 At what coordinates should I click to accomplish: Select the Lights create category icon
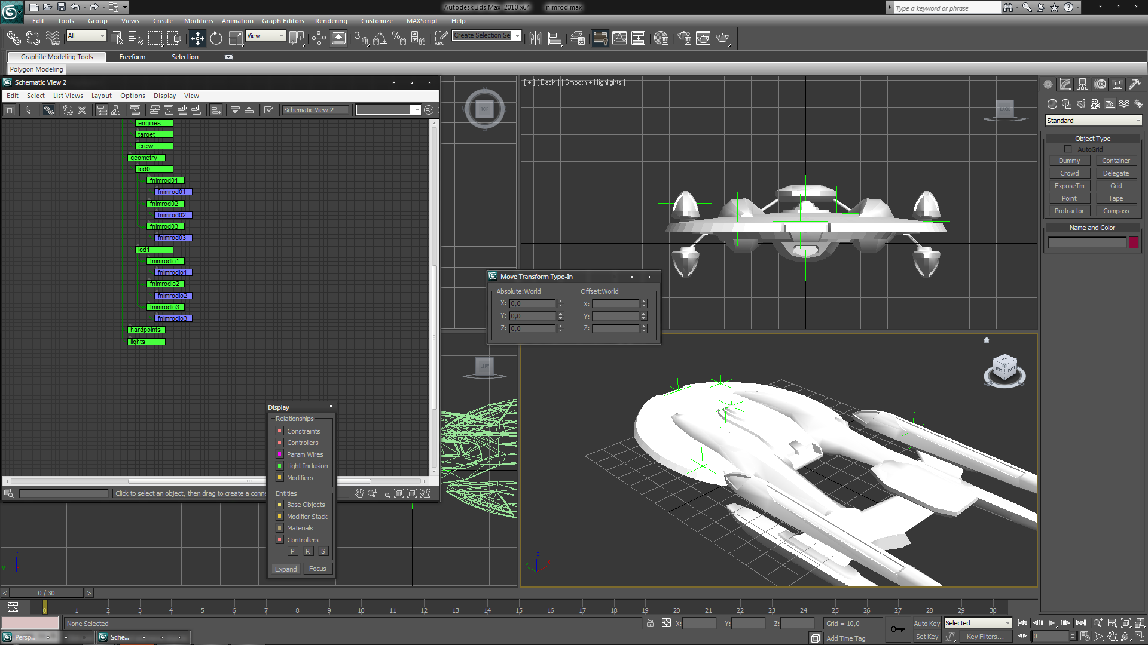[1081, 103]
